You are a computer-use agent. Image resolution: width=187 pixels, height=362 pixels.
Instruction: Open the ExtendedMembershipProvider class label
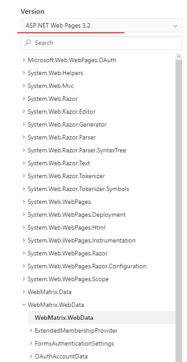coord(76,331)
